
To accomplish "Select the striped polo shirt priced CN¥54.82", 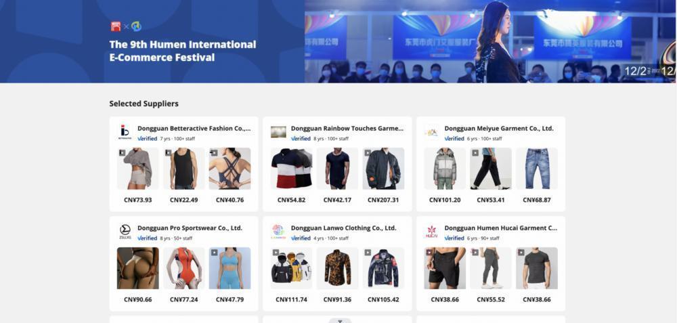I will pyautogui.click(x=291, y=169).
